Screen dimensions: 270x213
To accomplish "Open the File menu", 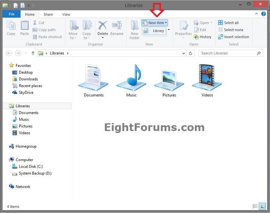I will (x=11, y=14).
